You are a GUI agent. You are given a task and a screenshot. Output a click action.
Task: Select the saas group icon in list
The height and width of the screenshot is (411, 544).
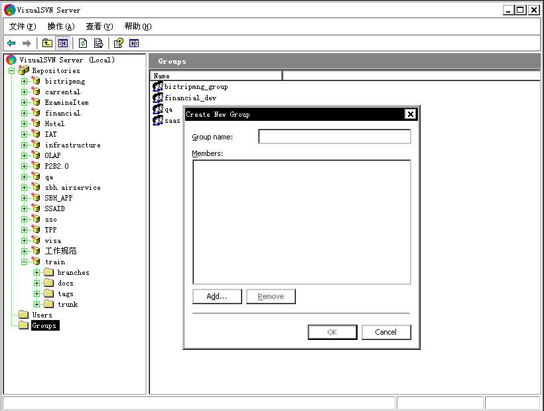[x=158, y=120]
